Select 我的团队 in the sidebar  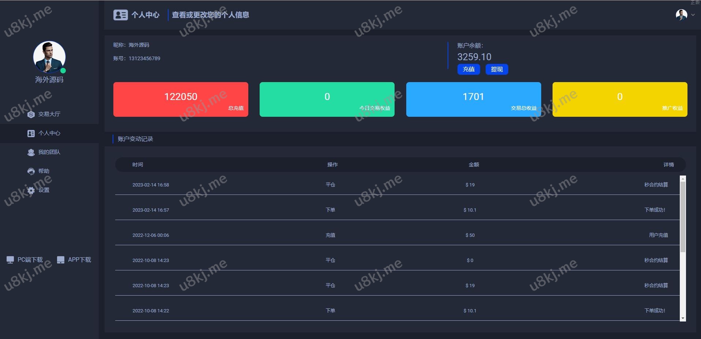coord(49,152)
